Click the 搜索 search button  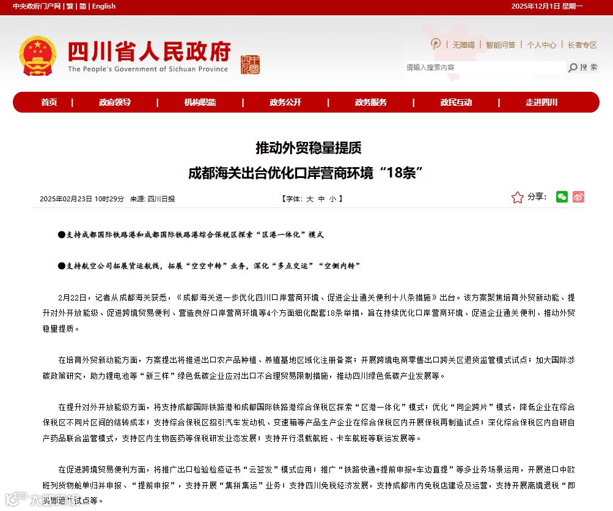click(589, 67)
